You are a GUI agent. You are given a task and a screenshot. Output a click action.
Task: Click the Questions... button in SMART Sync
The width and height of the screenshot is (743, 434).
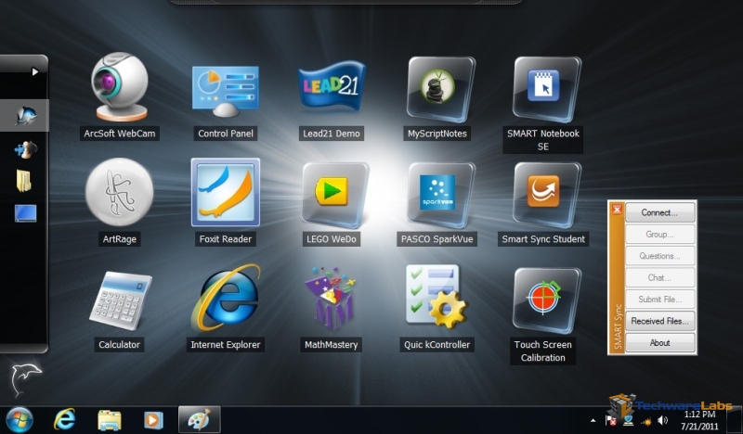click(x=660, y=256)
